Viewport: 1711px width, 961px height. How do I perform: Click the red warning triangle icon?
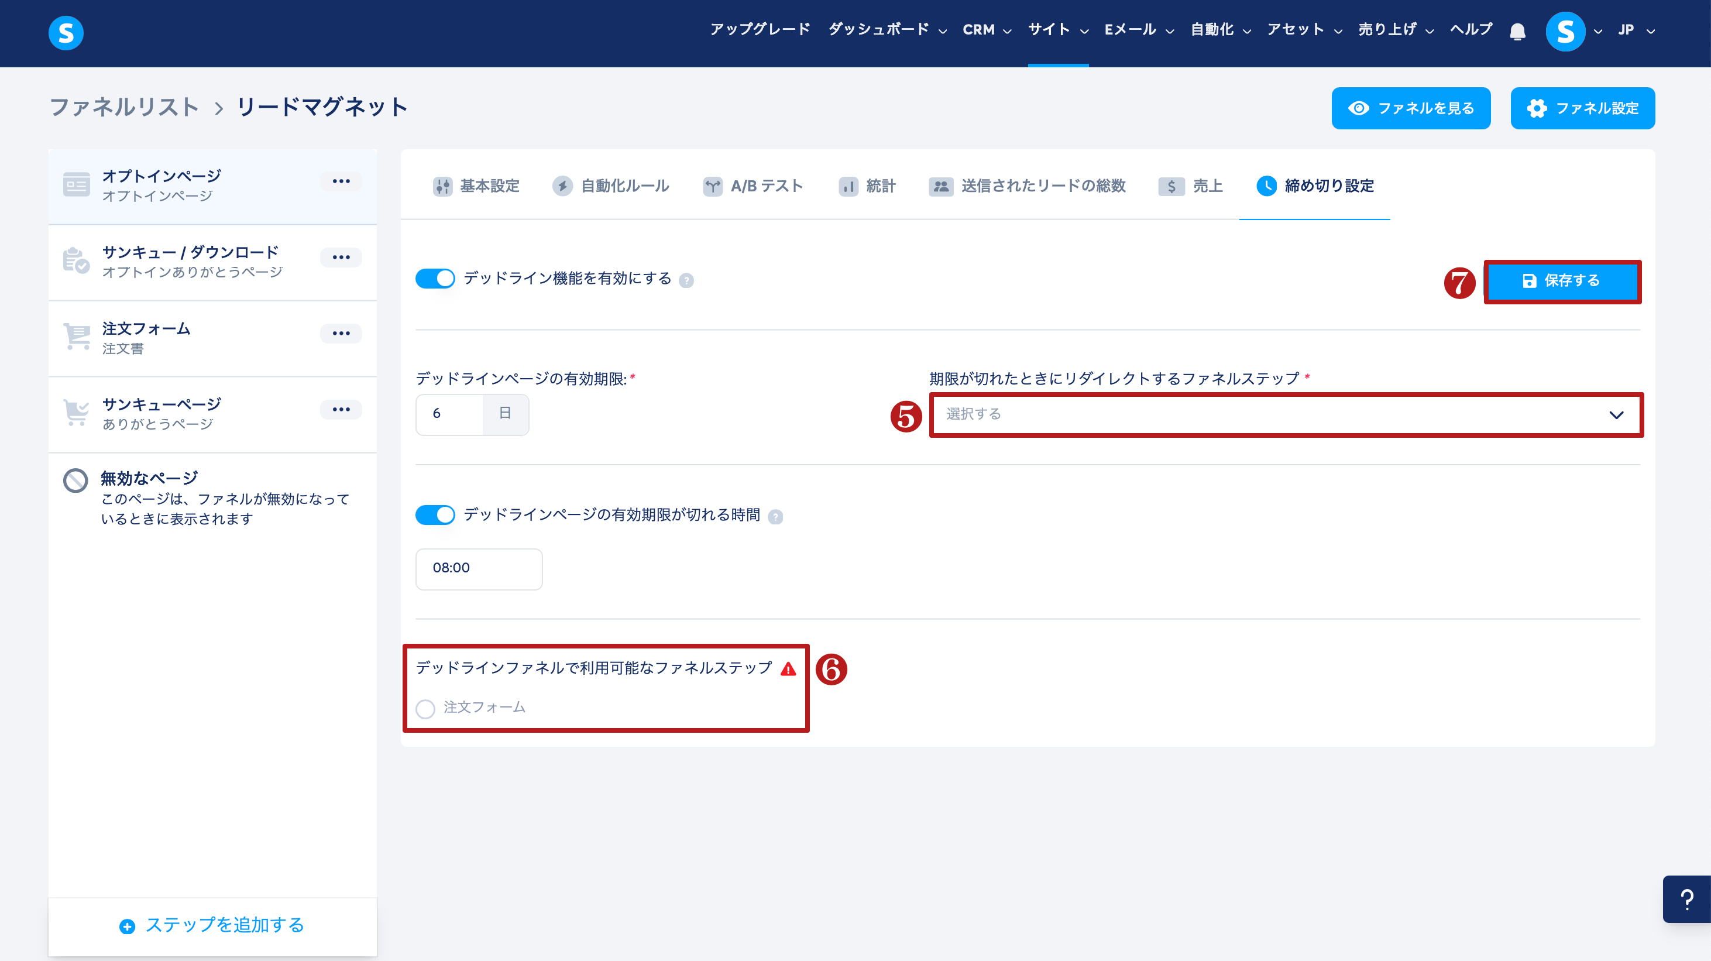(788, 669)
